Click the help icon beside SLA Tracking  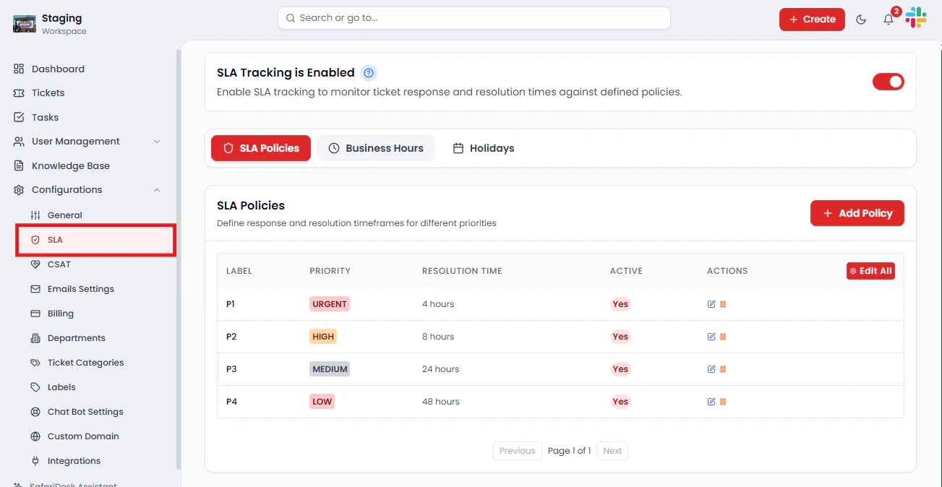click(x=369, y=73)
